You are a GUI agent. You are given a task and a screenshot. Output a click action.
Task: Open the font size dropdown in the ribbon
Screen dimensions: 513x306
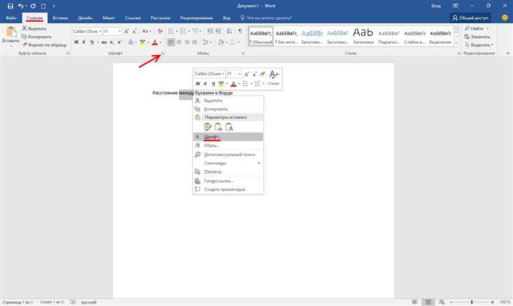pyautogui.click(x=120, y=31)
